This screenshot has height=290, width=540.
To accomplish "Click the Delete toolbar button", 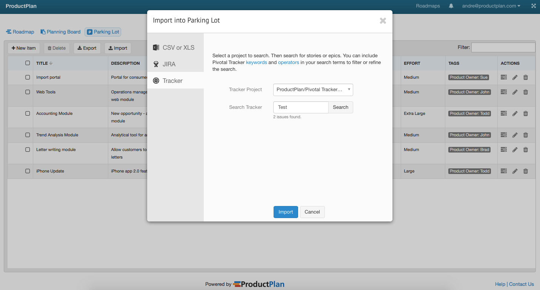I will tap(57, 48).
